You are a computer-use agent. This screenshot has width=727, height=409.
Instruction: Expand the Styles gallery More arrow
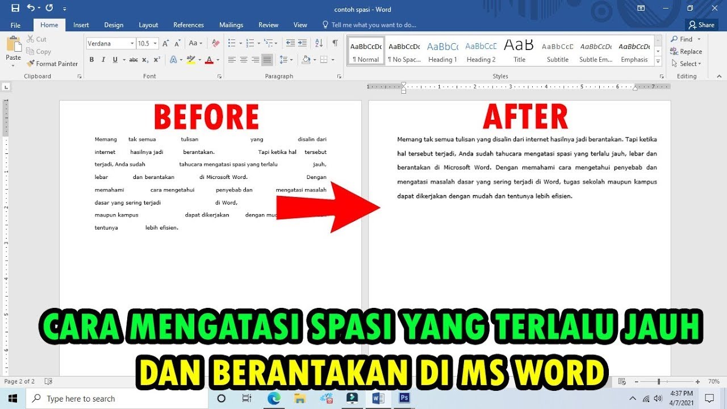point(658,61)
